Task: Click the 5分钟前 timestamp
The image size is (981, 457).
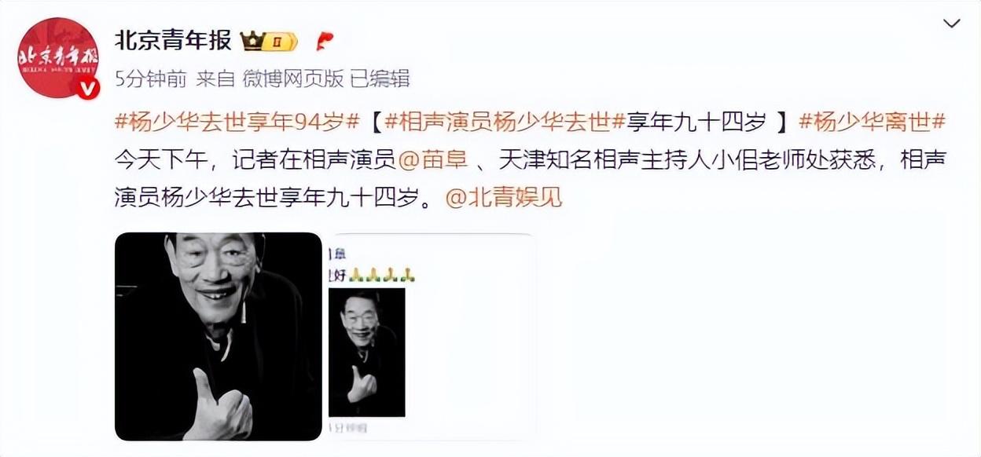Action: tap(151, 79)
